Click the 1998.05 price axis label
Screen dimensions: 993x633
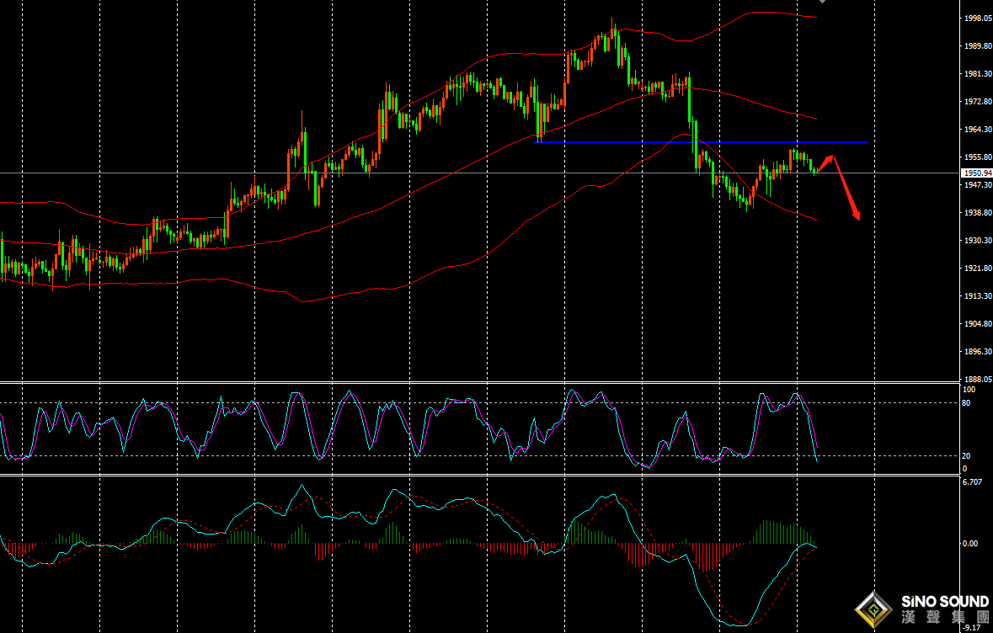coord(977,19)
